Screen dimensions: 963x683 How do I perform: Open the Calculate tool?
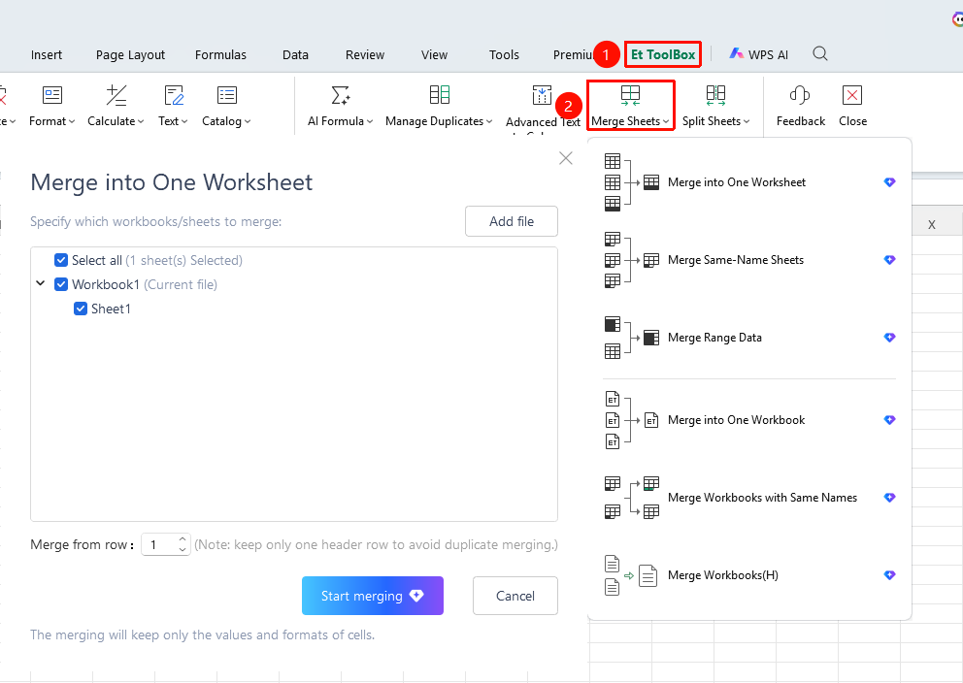[116, 106]
